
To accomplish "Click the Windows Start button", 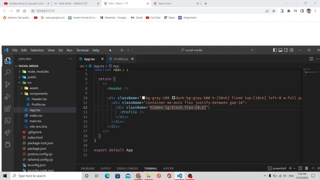I will pyautogui.click(x=5, y=175).
